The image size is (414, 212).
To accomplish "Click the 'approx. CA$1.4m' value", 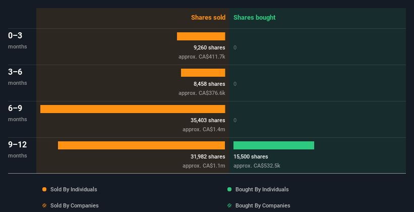I will 204,130.
